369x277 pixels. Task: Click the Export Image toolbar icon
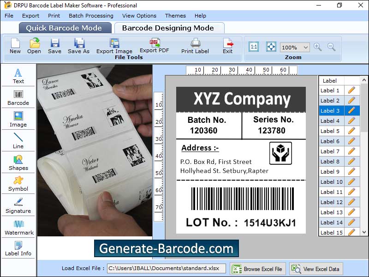coord(114,45)
